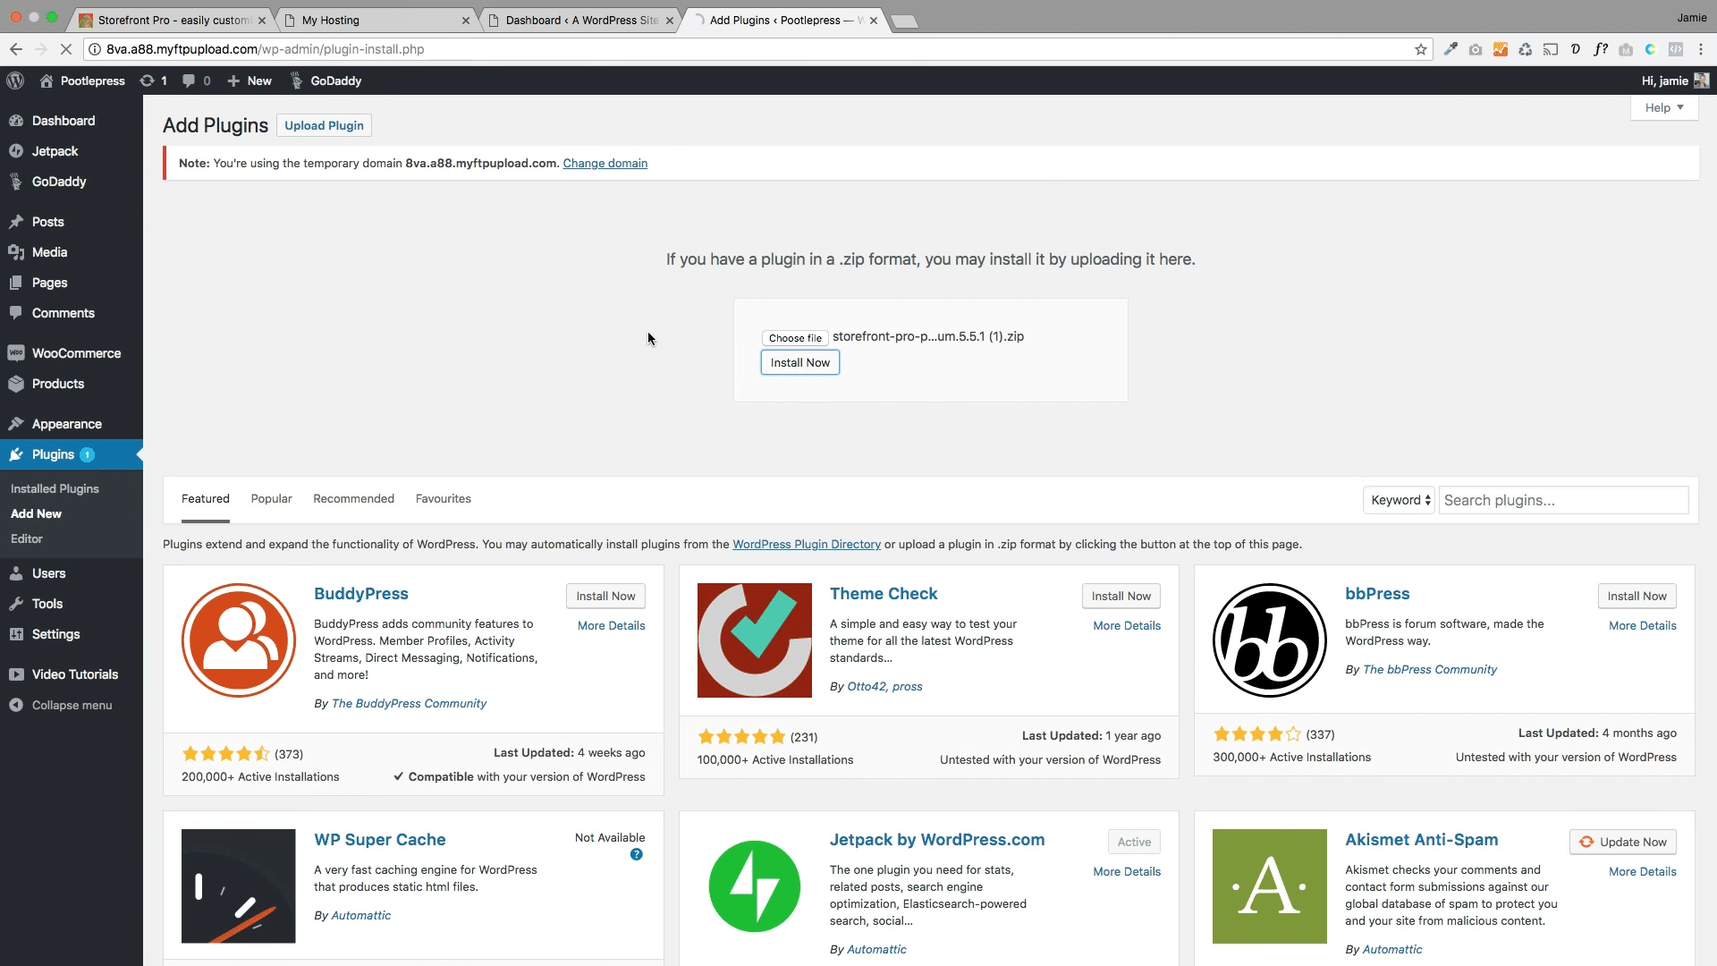Open The BuddyPress Community author link
The width and height of the screenshot is (1717, 966).
click(409, 704)
